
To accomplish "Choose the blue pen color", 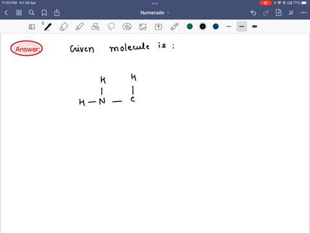I will click(216, 27).
